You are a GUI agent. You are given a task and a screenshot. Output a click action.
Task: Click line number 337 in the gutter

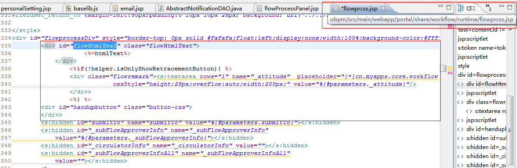pos(5,61)
